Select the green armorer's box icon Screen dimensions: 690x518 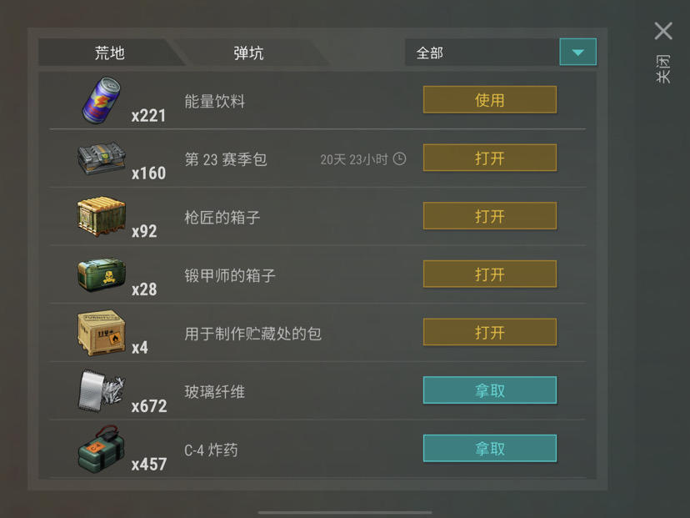click(102, 275)
